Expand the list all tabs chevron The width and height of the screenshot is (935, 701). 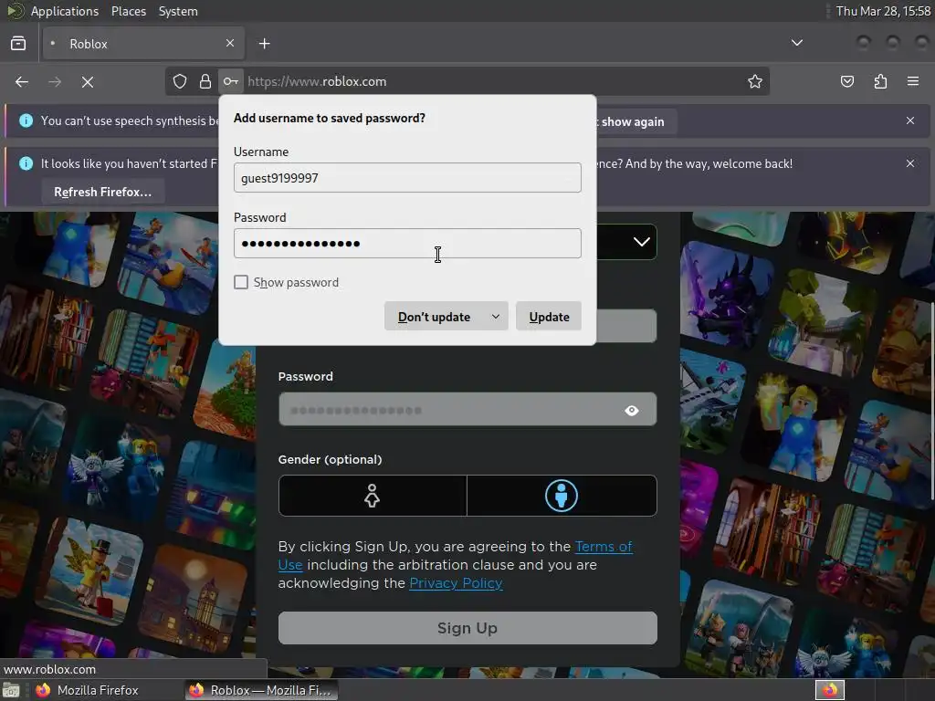click(796, 43)
